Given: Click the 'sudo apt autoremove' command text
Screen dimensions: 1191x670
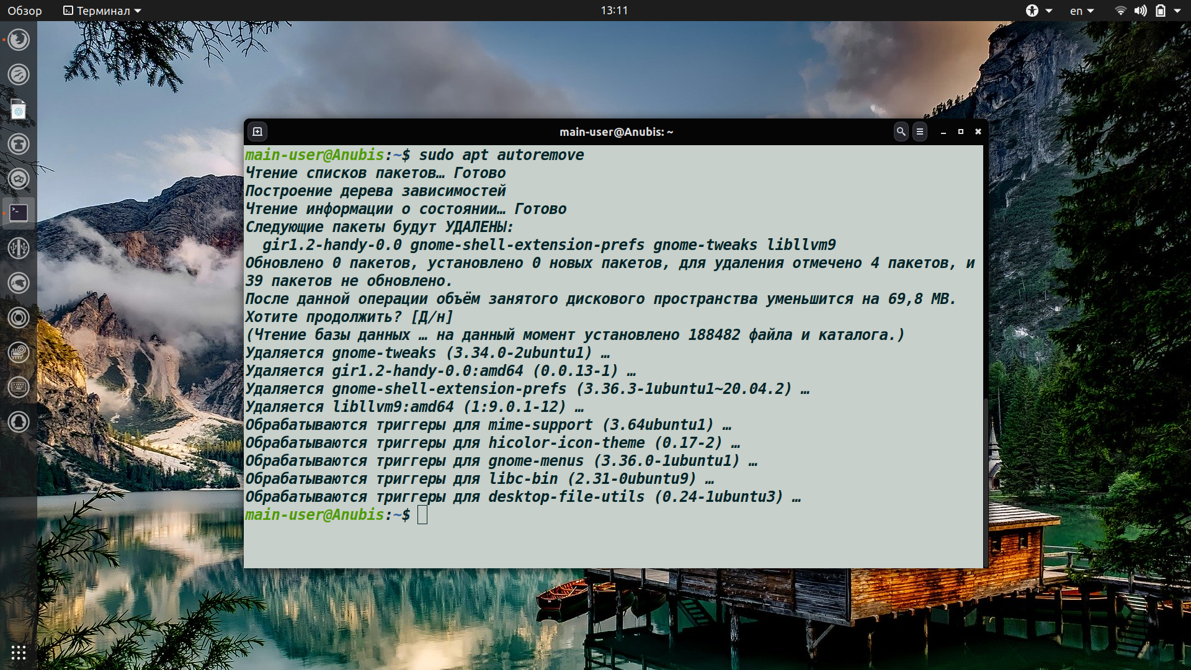Looking at the screenshot, I should (501, 155).
